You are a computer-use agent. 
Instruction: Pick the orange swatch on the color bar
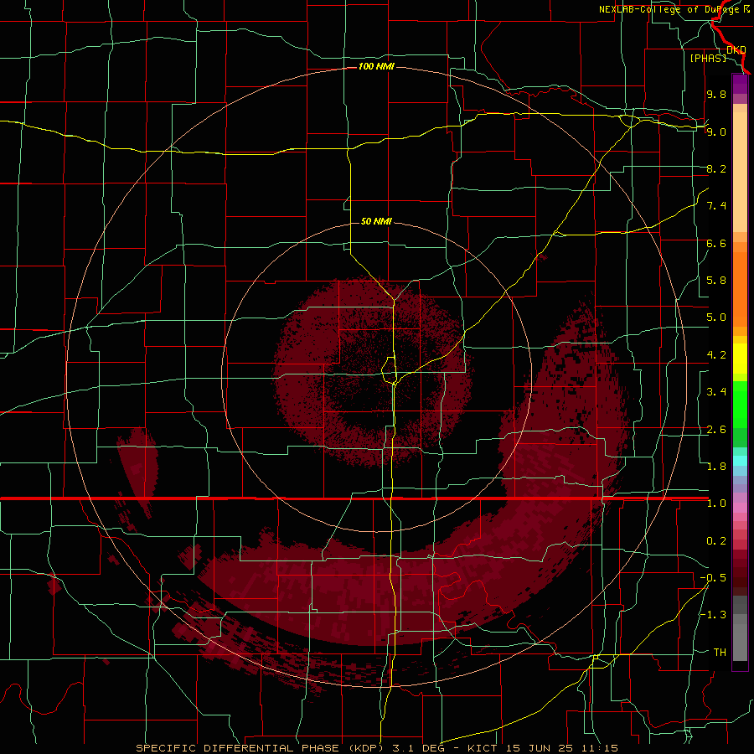[x=740, y=288]
